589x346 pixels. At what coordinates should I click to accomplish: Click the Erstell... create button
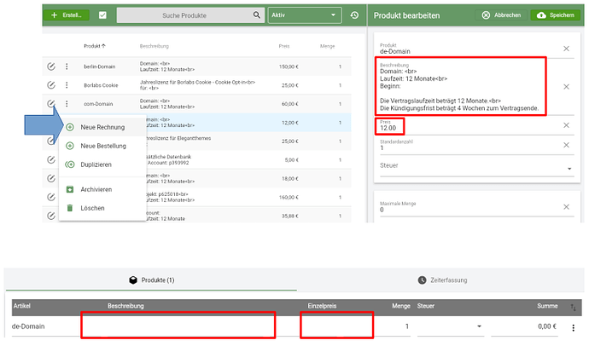tap(67, 15)
